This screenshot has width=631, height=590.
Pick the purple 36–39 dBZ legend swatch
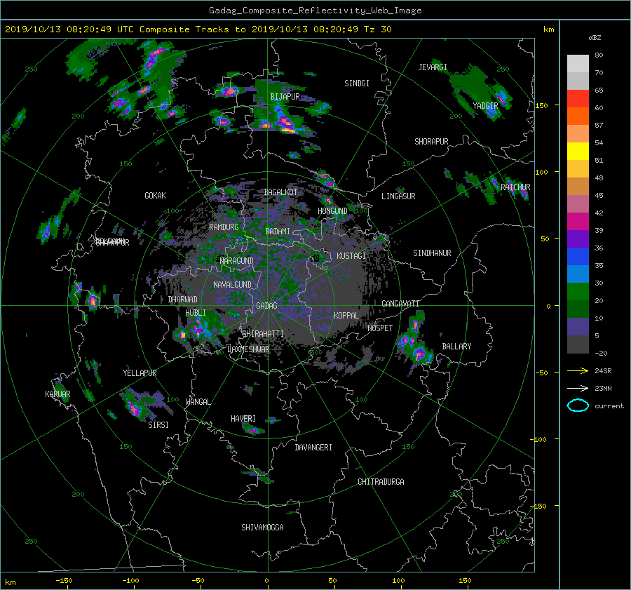[578, 239]
